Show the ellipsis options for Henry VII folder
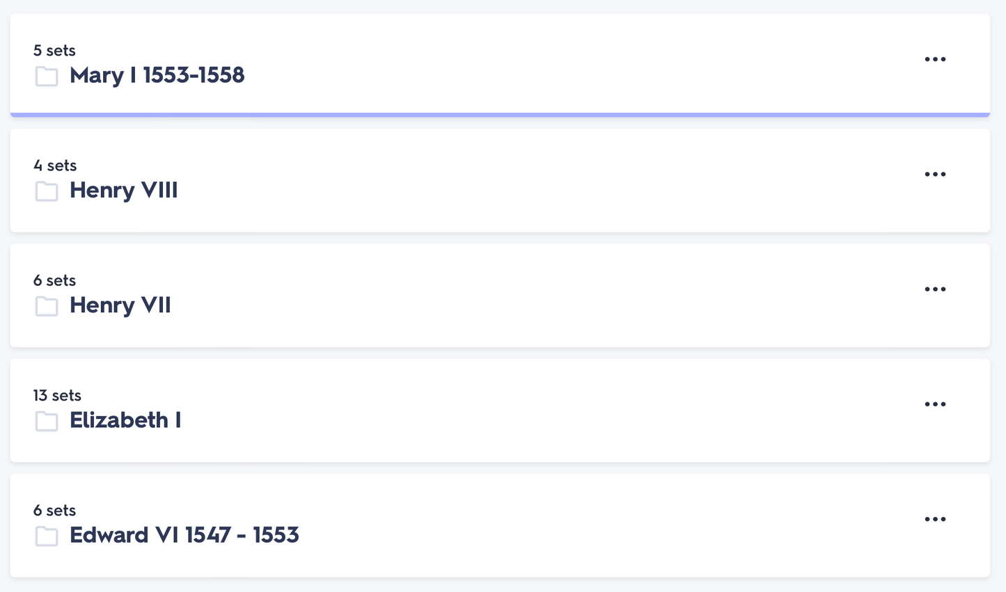Image resolution: width=1006 pixels, height=592 pixels. [935, 289]
